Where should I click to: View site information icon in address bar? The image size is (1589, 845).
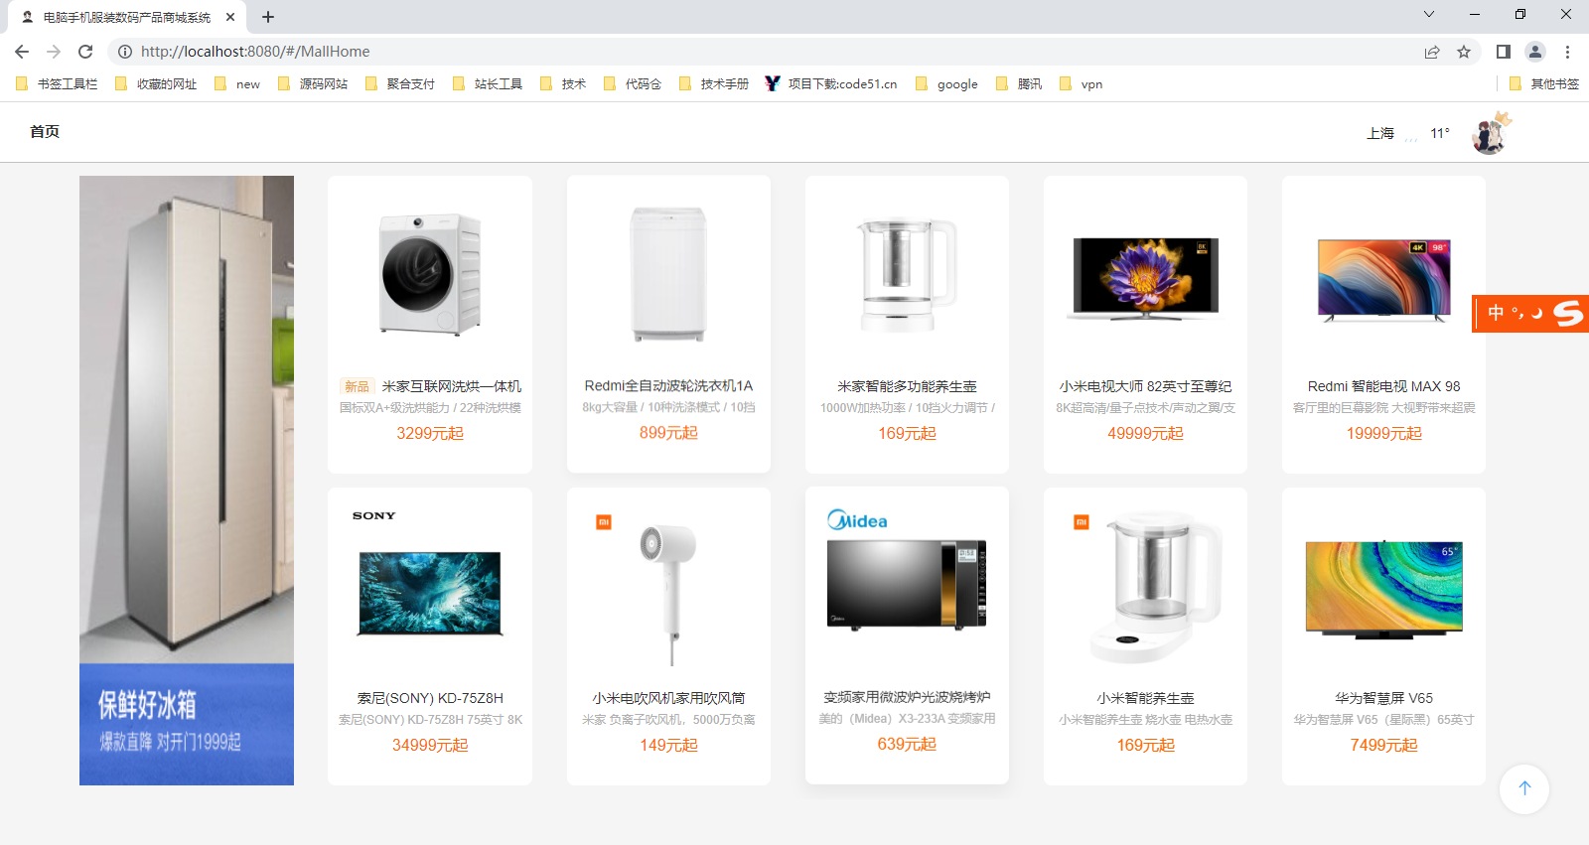pos(125,52)
